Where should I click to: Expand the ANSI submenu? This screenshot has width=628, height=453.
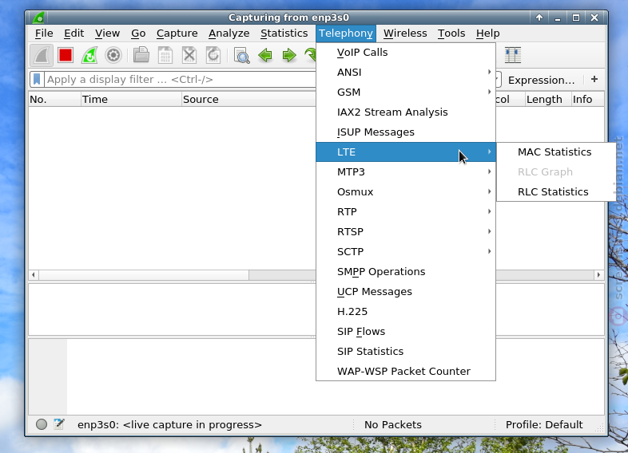[x=406, y=73]
